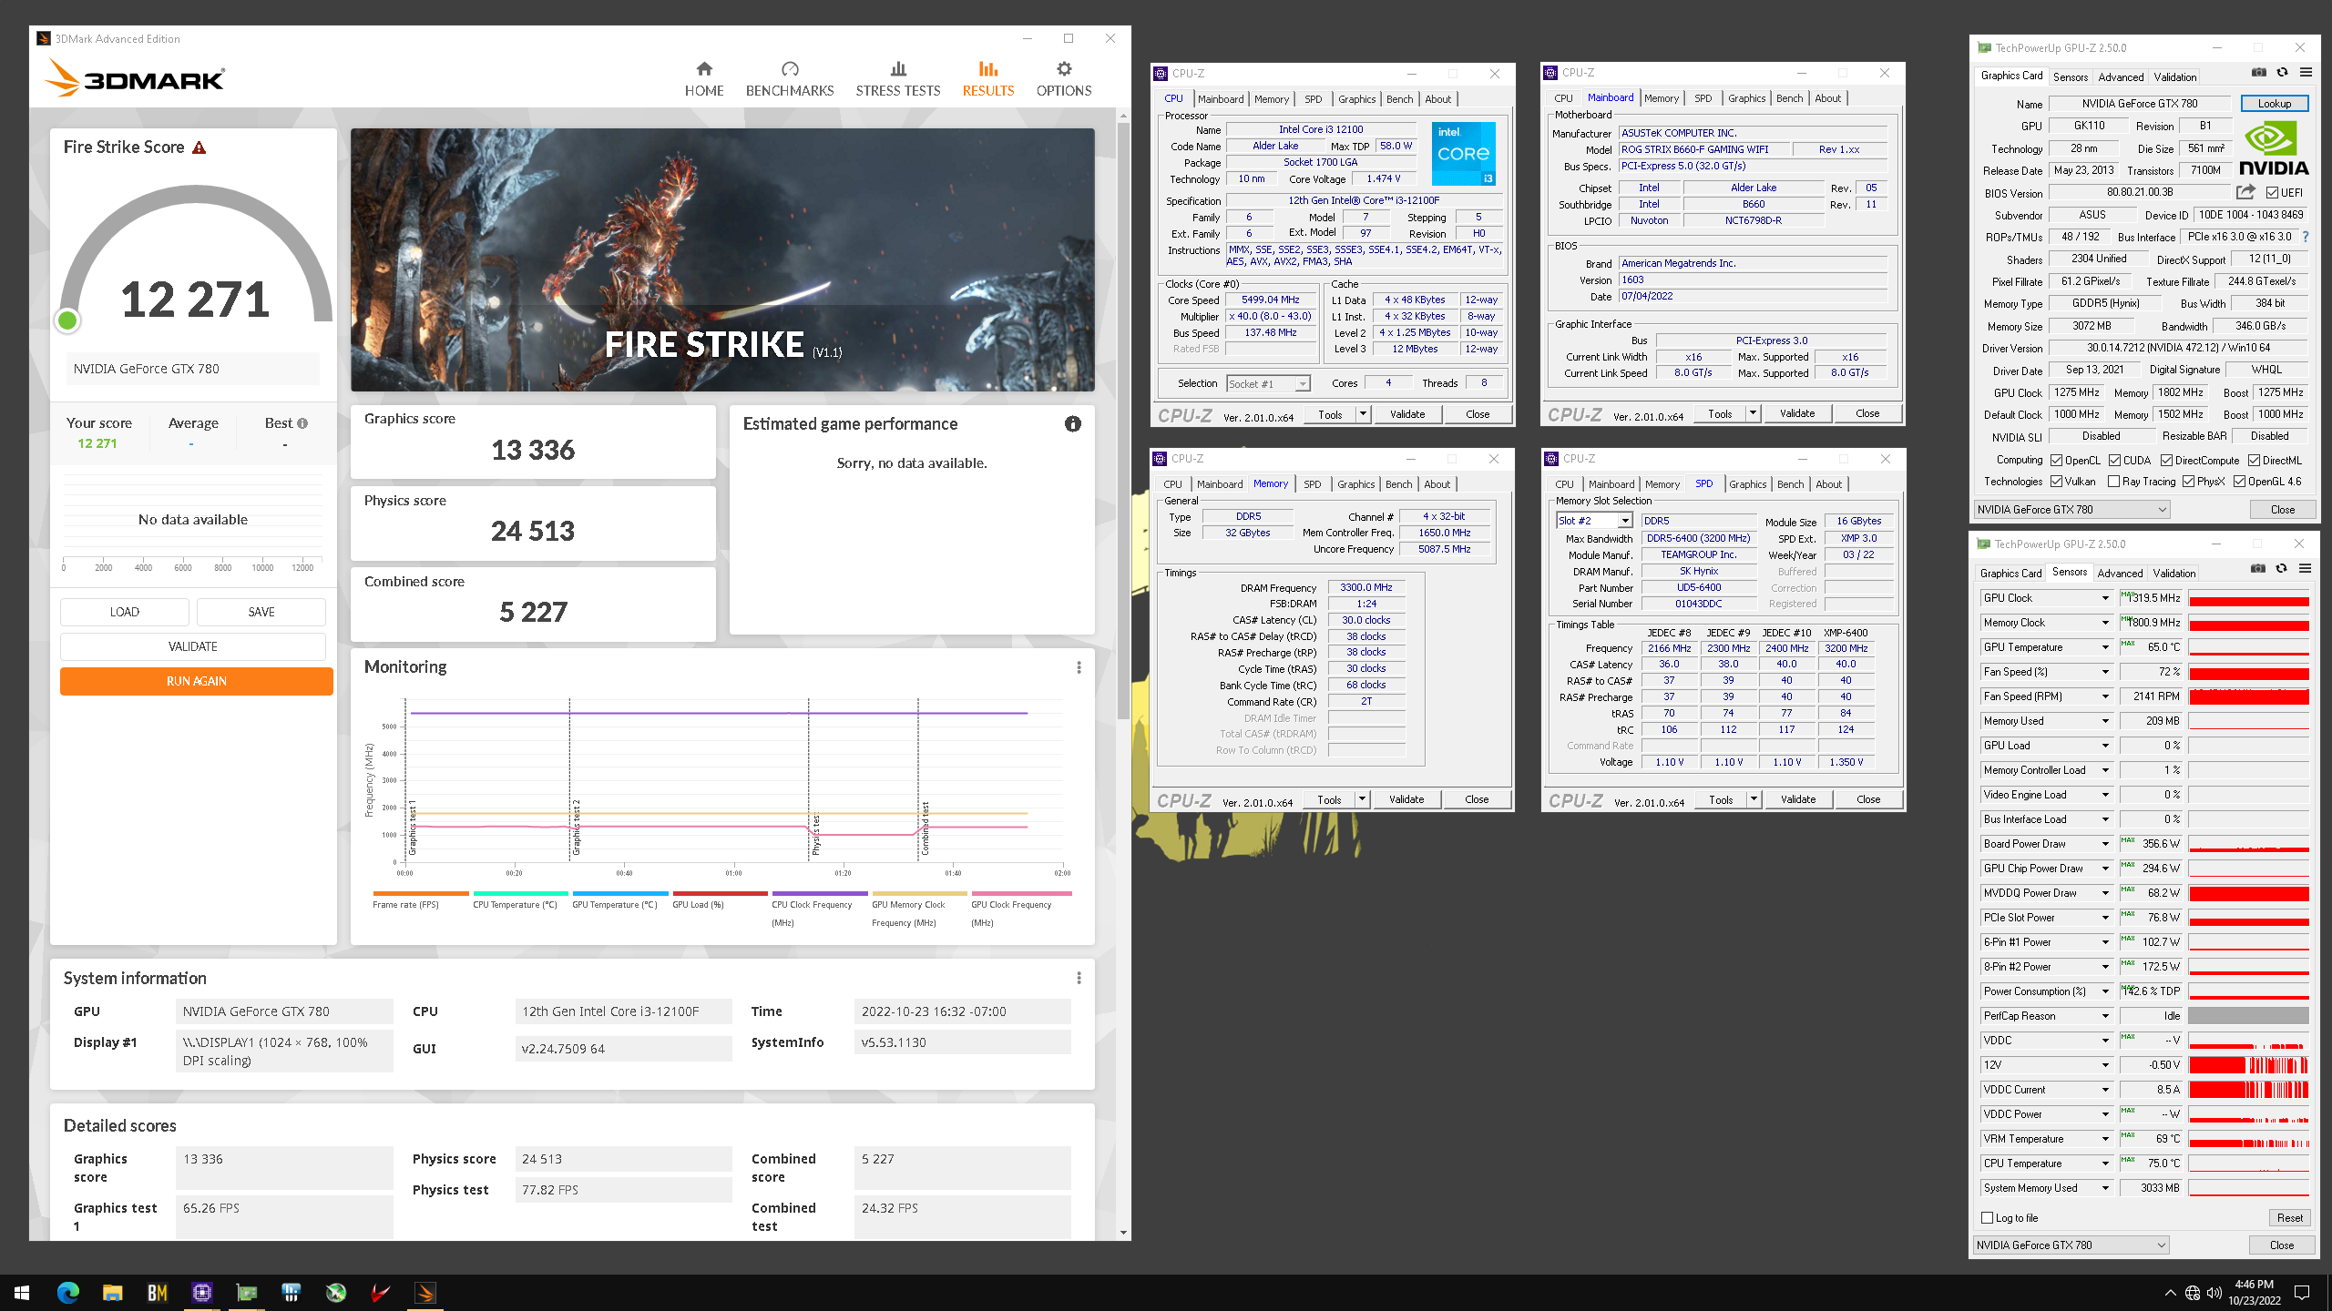Open the Socket #1 selection dropdown
Viewport: 2332px width, 1311px height.
[x=1268, y=383]
